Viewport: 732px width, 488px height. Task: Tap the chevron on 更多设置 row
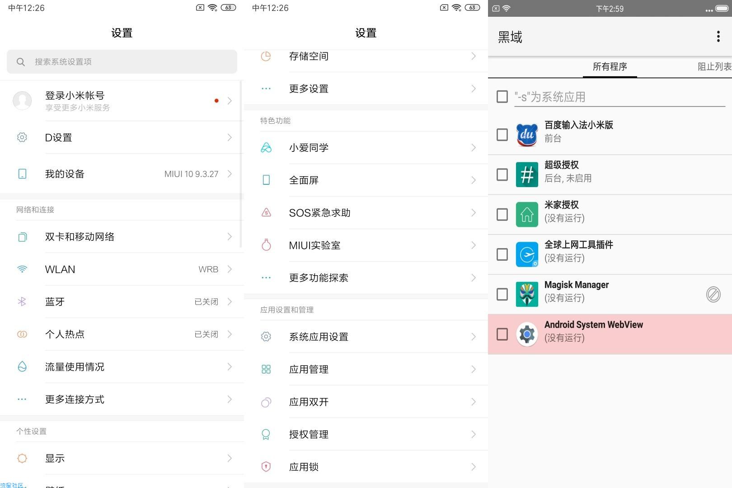[474, 89]
